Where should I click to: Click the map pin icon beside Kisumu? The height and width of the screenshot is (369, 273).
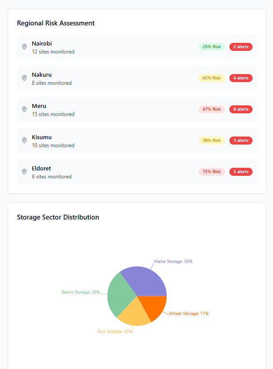tap(24, 141)
